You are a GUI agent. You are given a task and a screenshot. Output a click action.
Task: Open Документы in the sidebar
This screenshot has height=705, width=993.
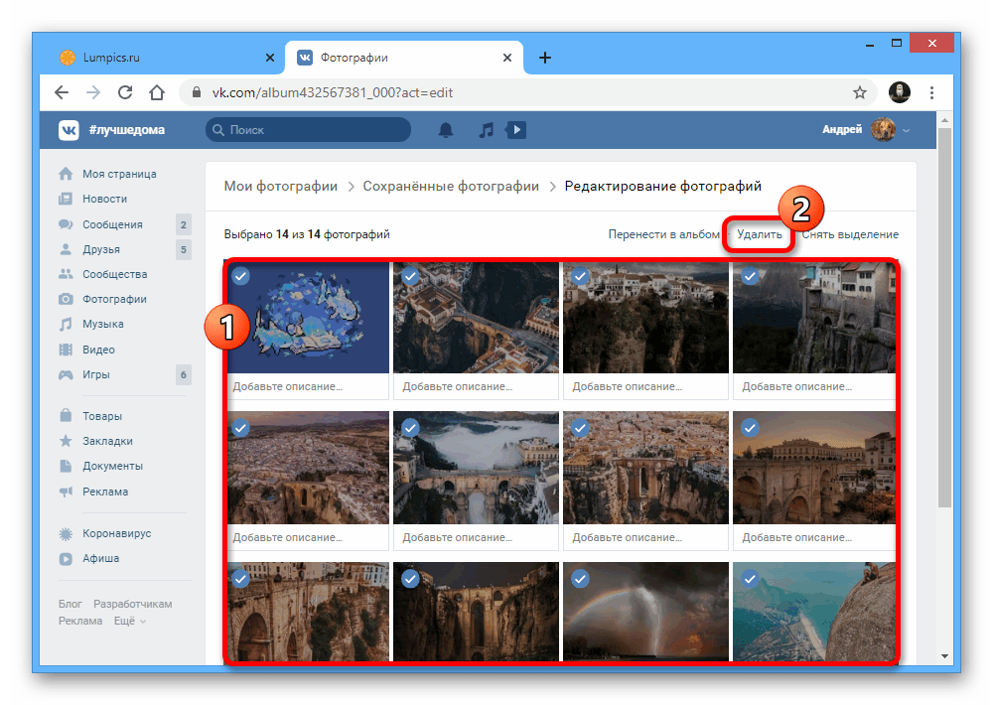tap(112, 466)
